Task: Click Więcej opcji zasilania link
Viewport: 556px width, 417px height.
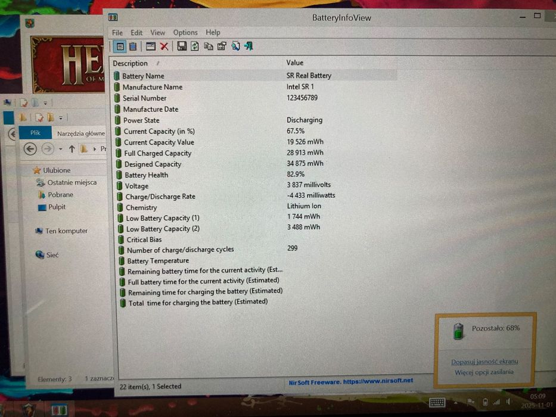Action: point(484,372)
